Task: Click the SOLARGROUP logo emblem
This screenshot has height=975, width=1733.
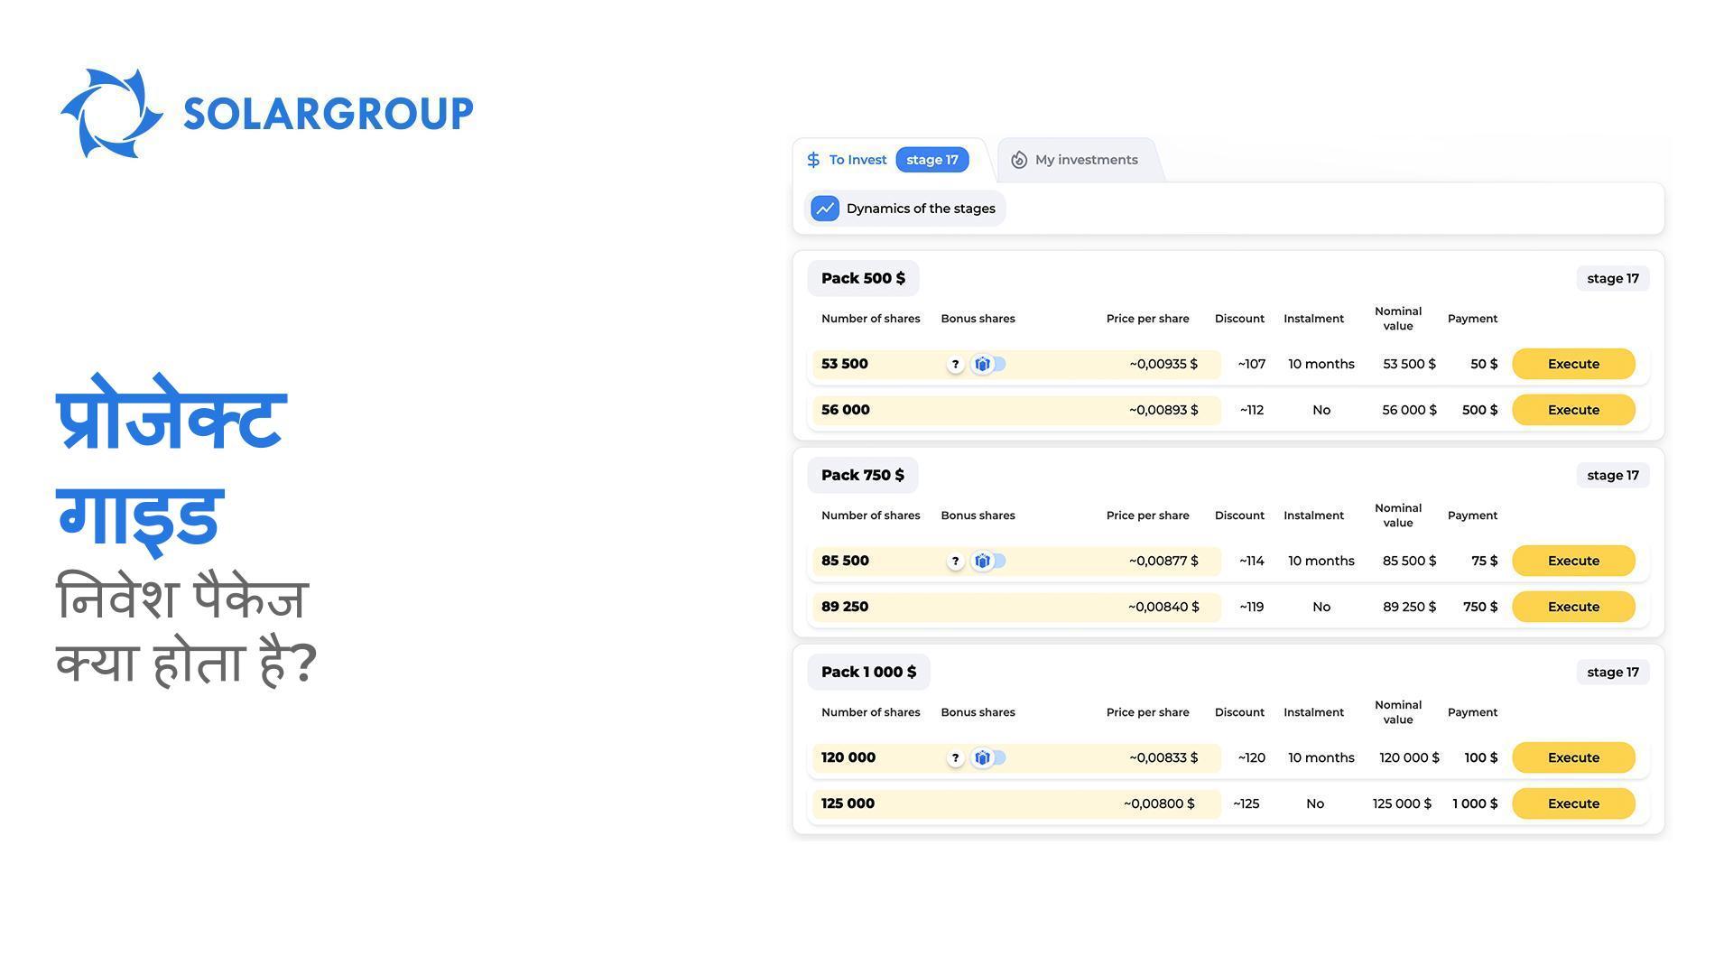Action: [112, 114]
